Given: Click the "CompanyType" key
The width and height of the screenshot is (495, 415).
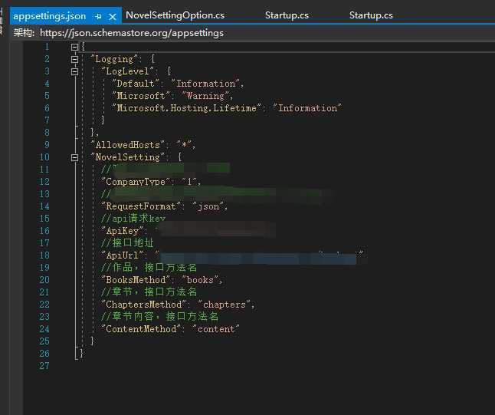Looking at the screenshot, I should pos(136,182).
